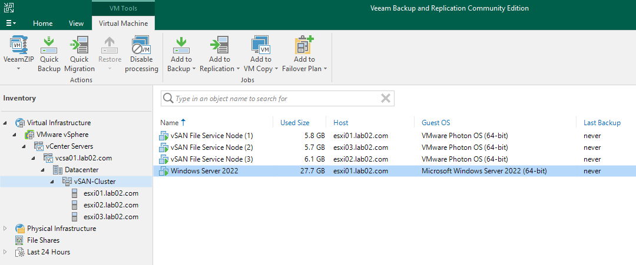The width and height of the screenshot is (636, 265).
Task: Open Last 24 Hours in inventory
Action: click(x=49, y=252)
